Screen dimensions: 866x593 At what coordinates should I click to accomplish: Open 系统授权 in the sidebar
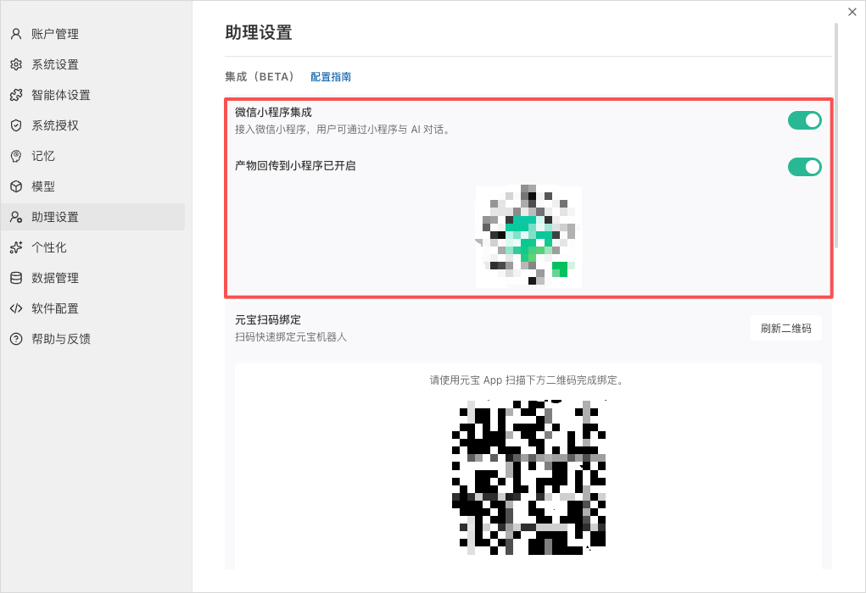(92, 125)
